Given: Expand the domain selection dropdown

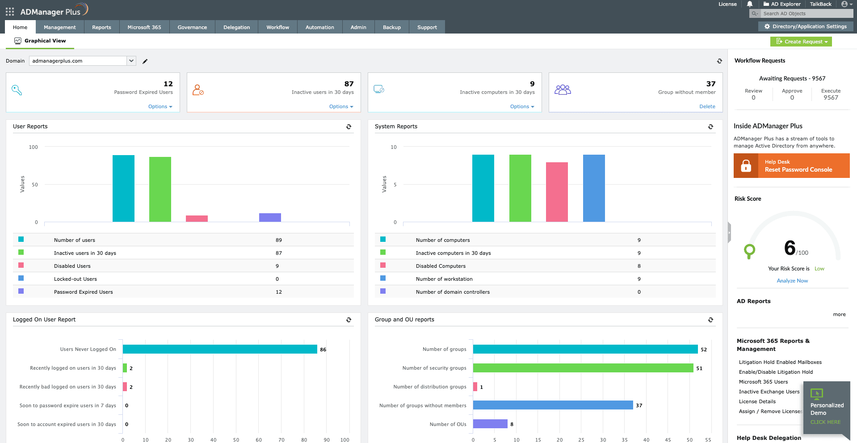Looking at the screenshot, I should (131, 61).
